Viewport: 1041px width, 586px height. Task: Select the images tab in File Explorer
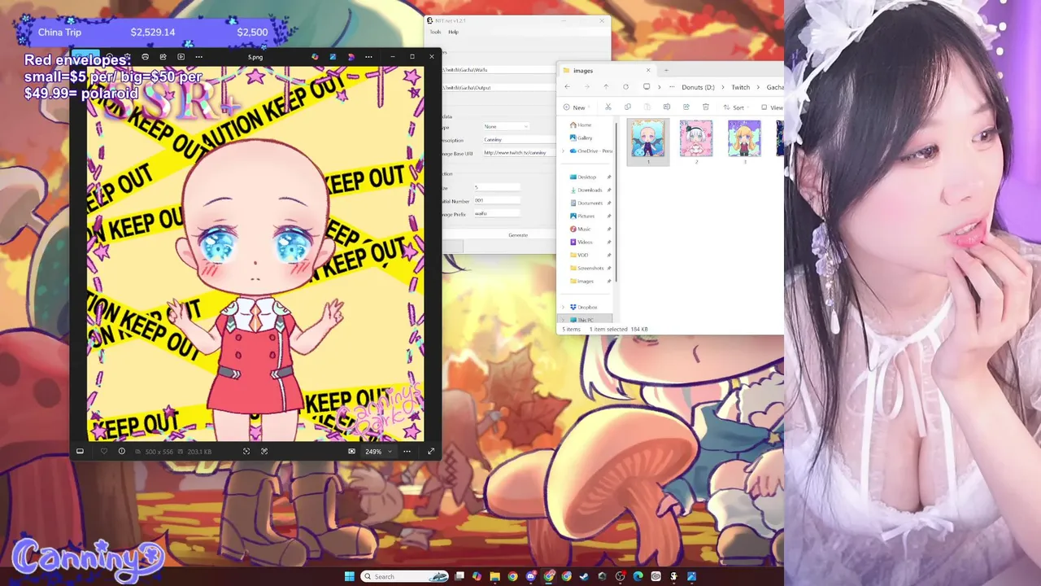pyautogui.click(x=608, y=70)
